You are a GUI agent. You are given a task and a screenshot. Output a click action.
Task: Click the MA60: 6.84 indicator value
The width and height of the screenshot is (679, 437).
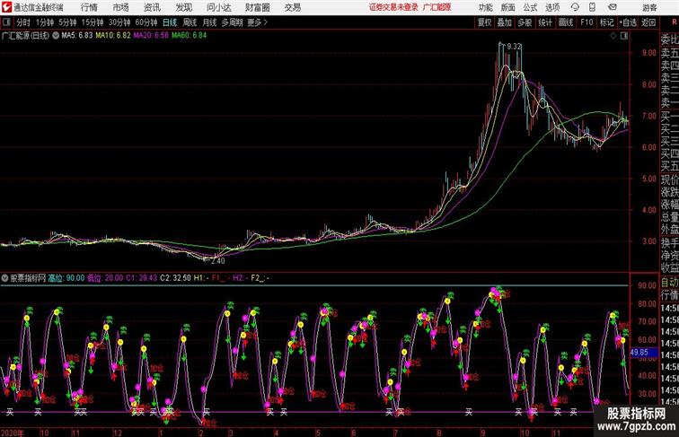click(x=189, y=35)
